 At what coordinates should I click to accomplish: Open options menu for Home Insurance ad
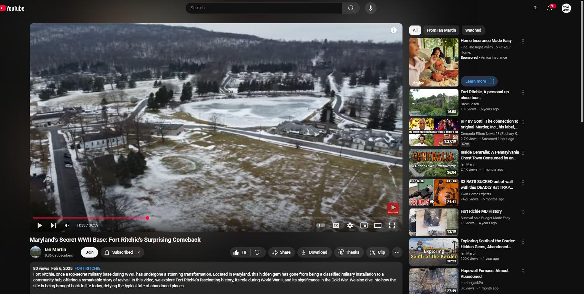tap(523, 41)
